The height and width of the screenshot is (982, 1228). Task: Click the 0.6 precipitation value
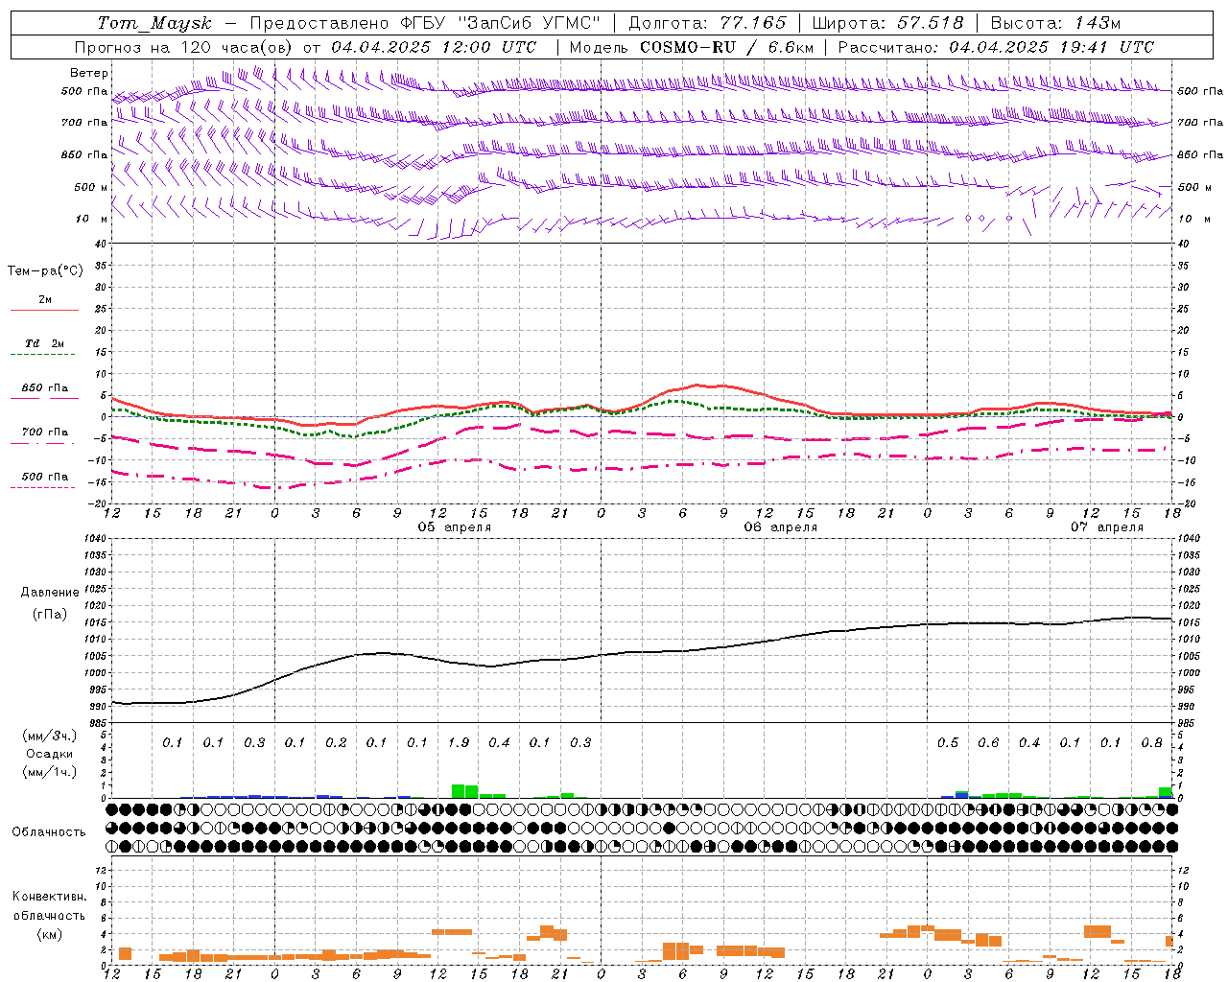[x=988, y=742]
